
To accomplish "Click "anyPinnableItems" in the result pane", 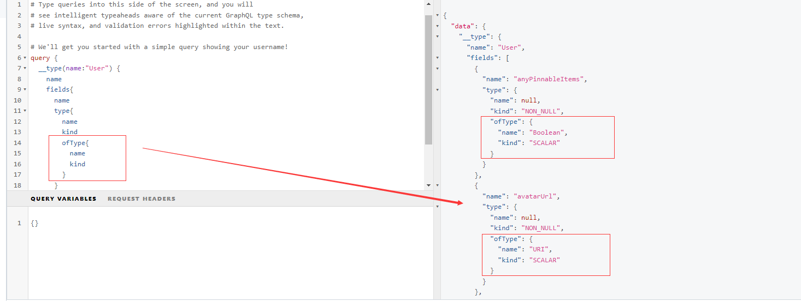I will 549,80.
